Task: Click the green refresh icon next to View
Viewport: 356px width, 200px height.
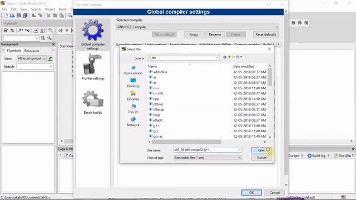Action: 50,59
